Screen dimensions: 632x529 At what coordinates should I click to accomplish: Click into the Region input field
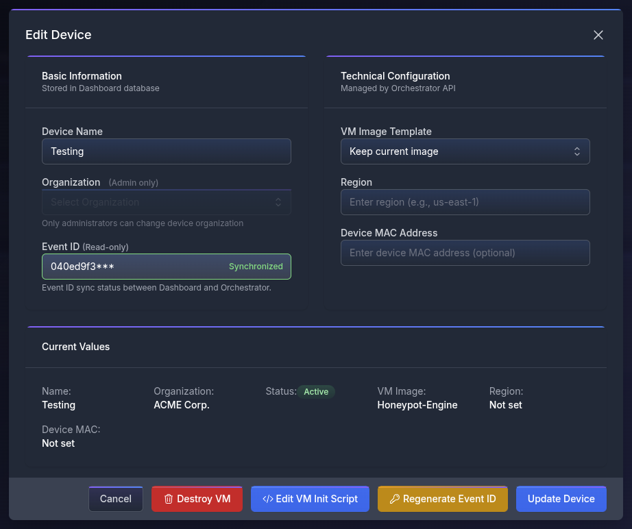point(465,202)
